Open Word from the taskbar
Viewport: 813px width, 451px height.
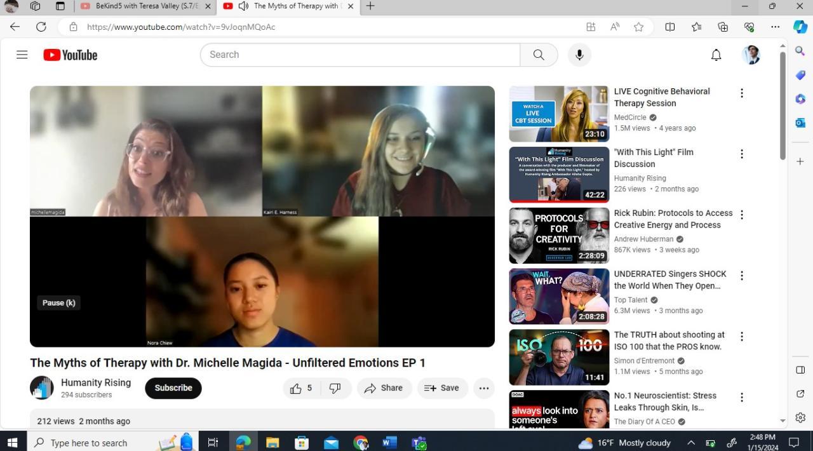(389, 443)
